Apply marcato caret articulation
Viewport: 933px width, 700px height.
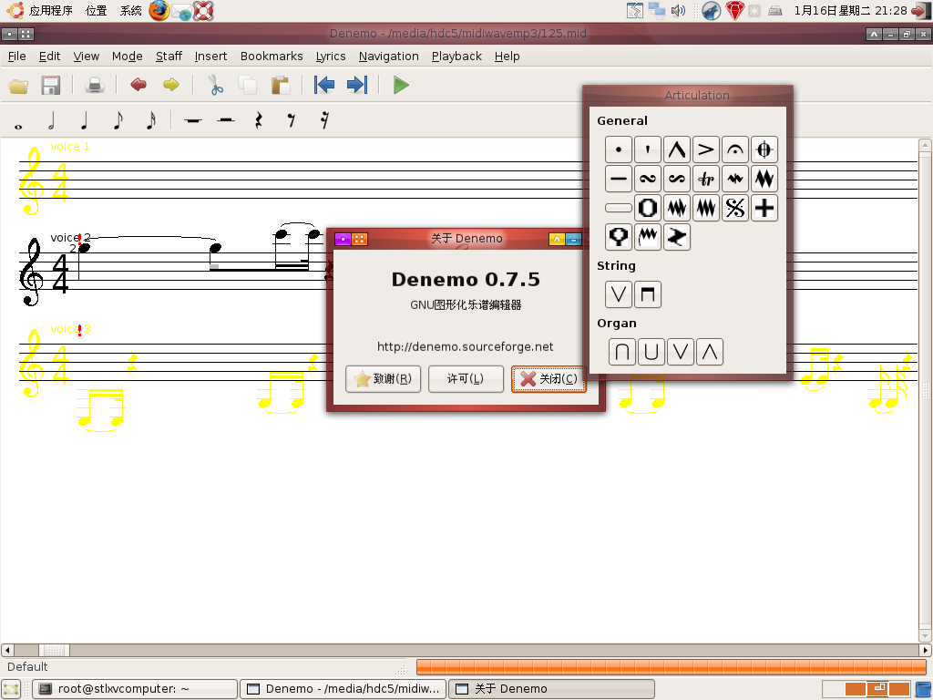(677, 149)
